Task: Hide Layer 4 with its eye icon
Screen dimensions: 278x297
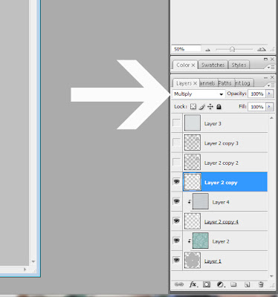Action: tap(176, 201)
